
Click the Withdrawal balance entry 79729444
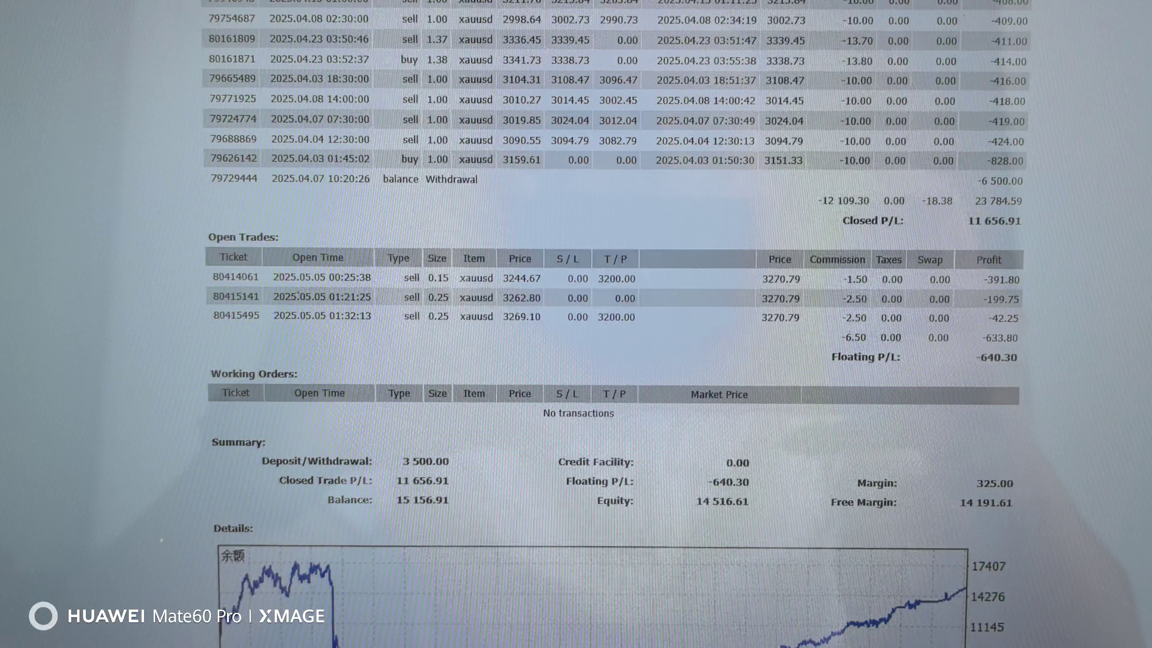[234, 178]
